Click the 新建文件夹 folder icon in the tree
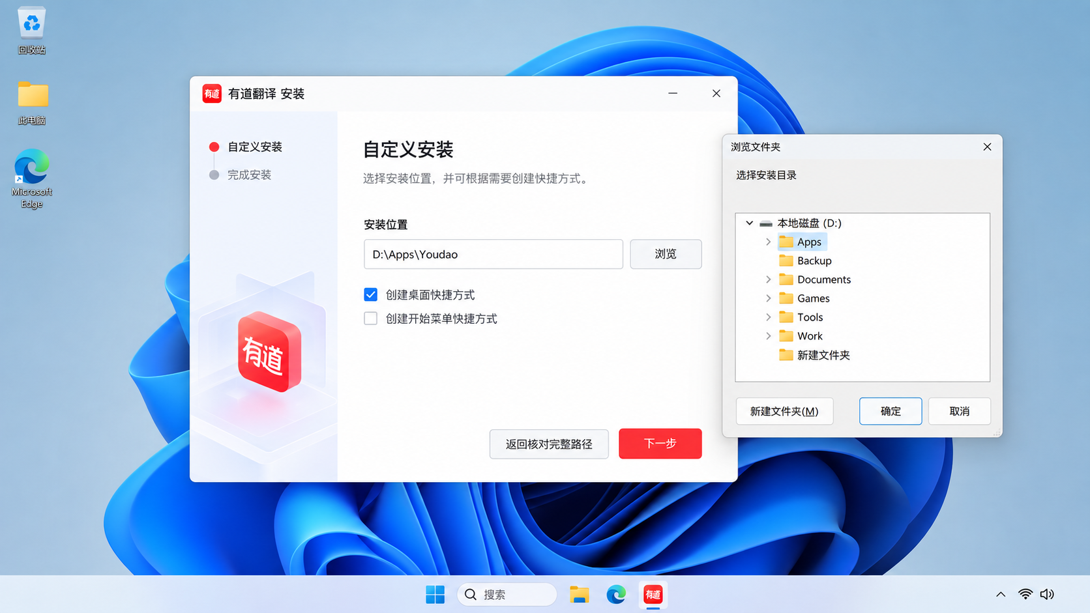Viewport: 1090px width, 613px height. [786, 355]
